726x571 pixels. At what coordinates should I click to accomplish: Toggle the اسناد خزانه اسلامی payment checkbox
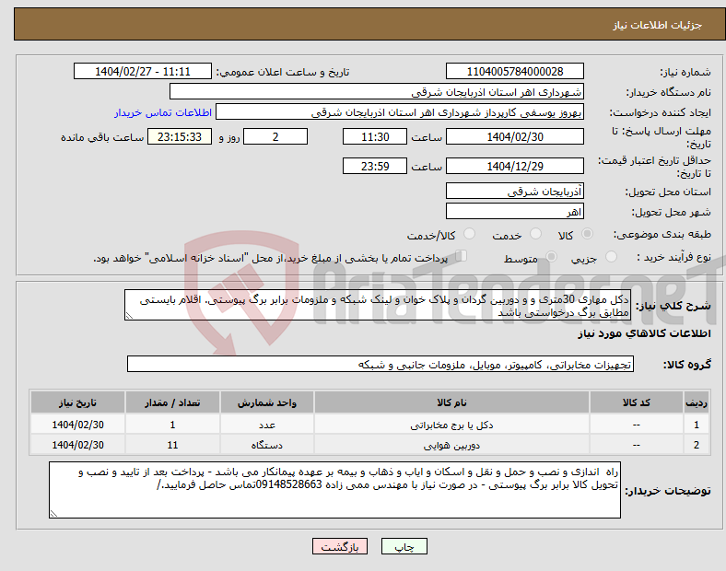tap(462, 256)
